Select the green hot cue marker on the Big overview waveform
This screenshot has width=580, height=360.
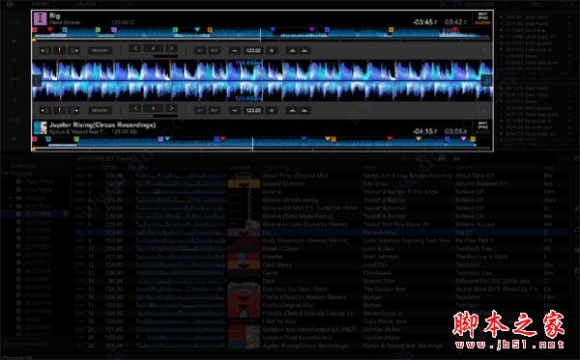point(175,30)
